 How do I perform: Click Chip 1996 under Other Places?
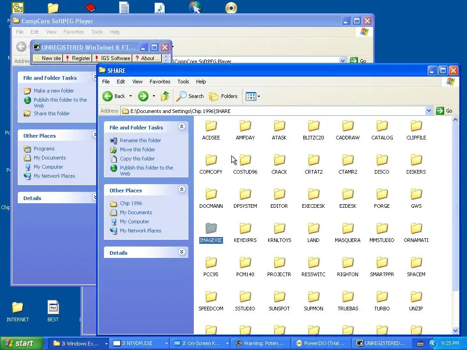[x=131, y=203]
